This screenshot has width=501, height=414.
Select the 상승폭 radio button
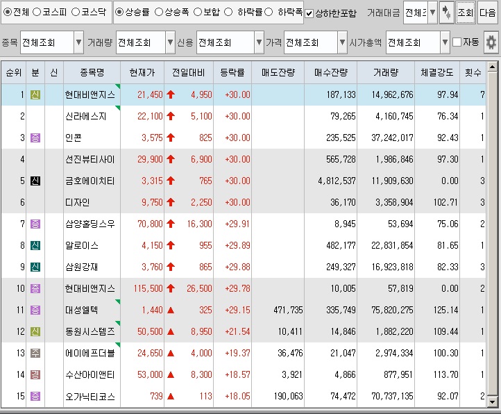pos(159,13)
